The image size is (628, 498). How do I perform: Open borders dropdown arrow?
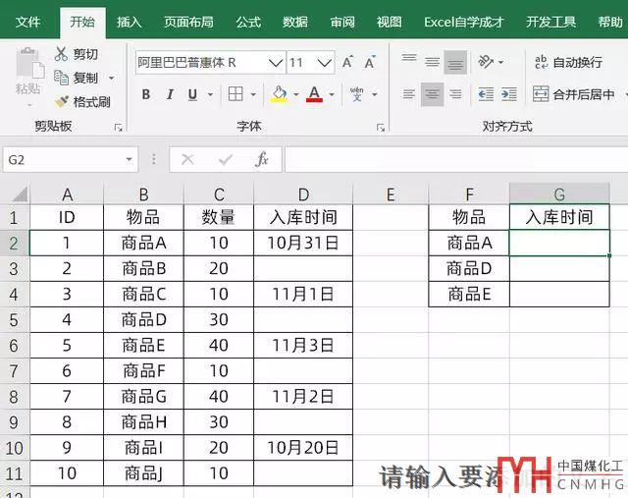point(253,94)
